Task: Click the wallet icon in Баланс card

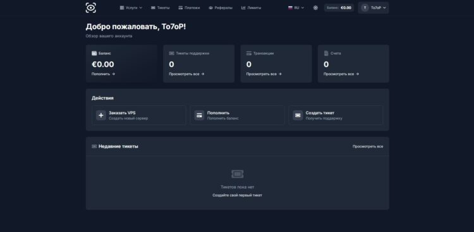Action: 94,54
